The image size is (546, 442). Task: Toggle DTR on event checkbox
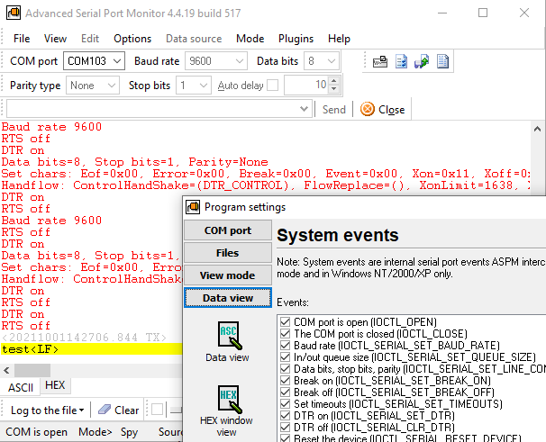click(286, 416)
